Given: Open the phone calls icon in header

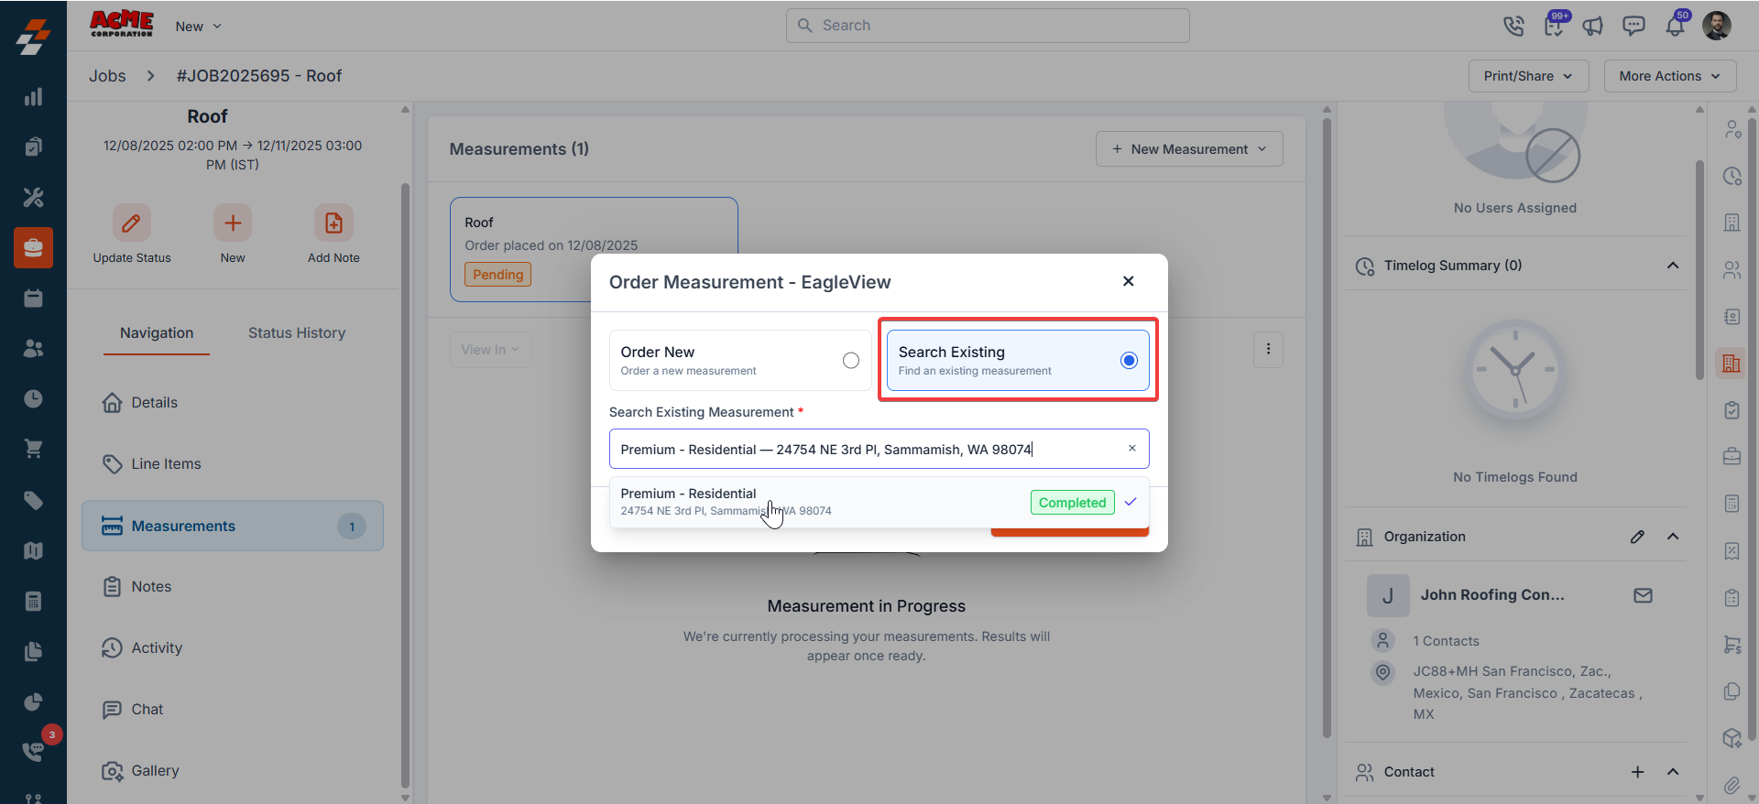Looking at the screenshot, I should pyautogui.click(x=1513, y=26).
